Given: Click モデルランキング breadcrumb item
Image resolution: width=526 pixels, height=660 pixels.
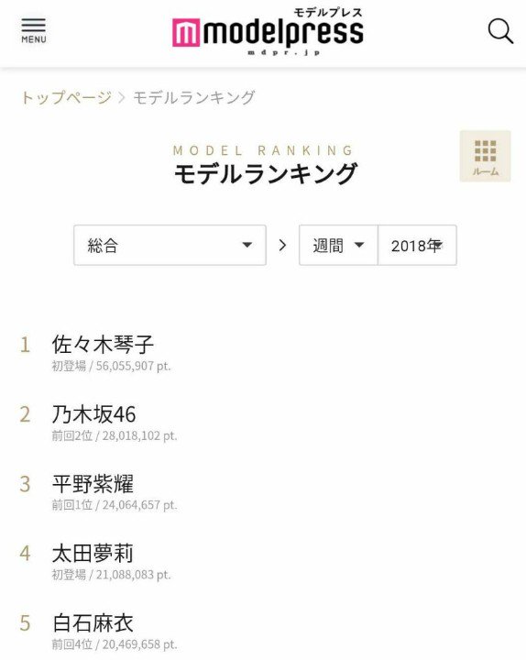Looking at the screenshot, I should click(x=194, y=97).
